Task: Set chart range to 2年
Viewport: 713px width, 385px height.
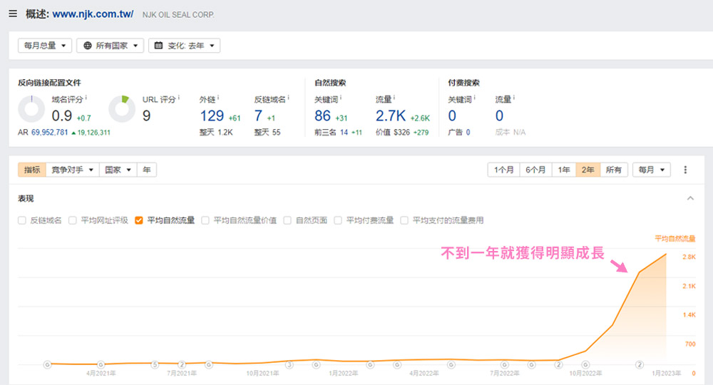Action: [588, 170]
